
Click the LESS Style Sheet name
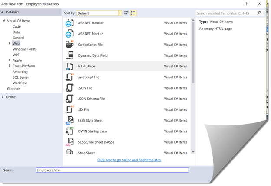90,120
